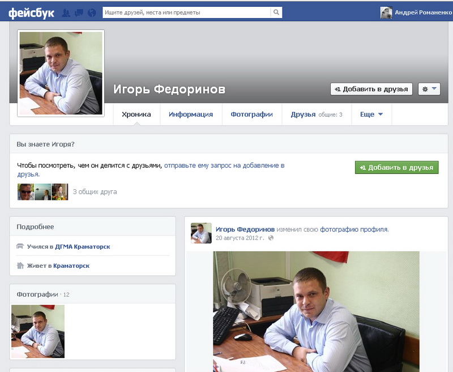Open the Фотографии tab
Image resolution: width=453 pixels, height=372 pixels.
[x=251, y=114]
